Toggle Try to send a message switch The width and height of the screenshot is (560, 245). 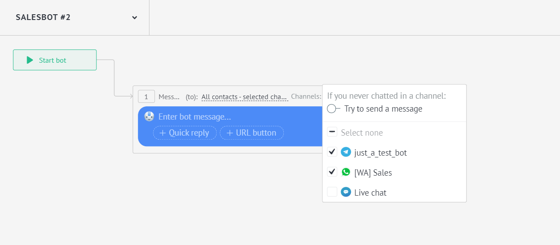point(333,108)
